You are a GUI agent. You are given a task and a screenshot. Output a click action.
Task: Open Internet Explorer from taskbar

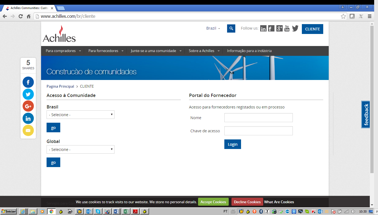coord(22,211)
